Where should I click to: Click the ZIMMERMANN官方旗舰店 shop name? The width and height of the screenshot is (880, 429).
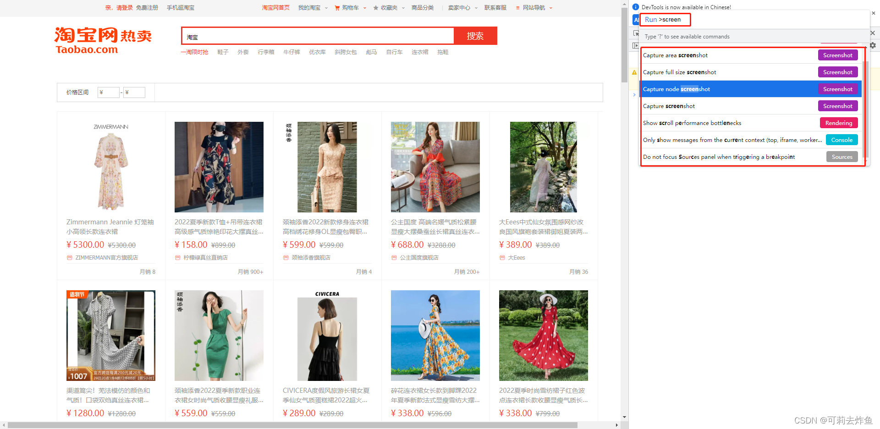point(107,258)
